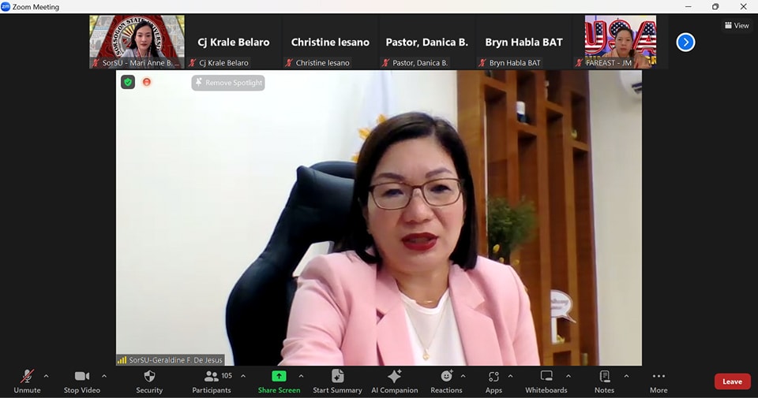
Task: Click the Remove Spotlight button
Action: click(x=228, y=83)
